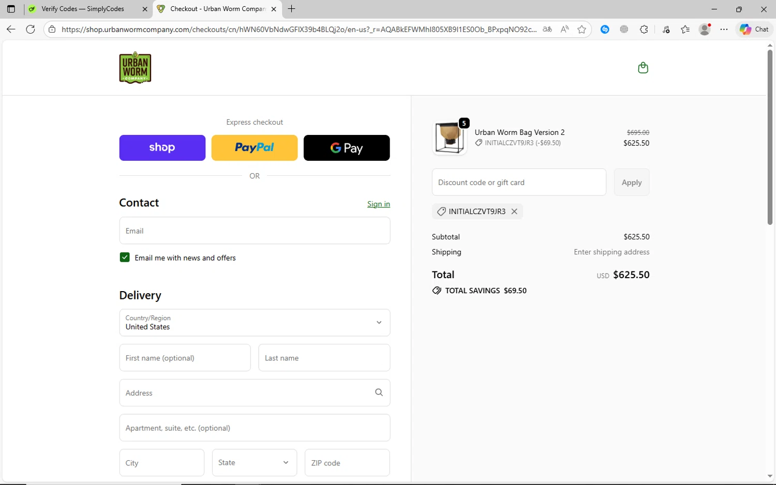Minimize the browser window
Screen dimensions: 776x485
coord(714,9)
